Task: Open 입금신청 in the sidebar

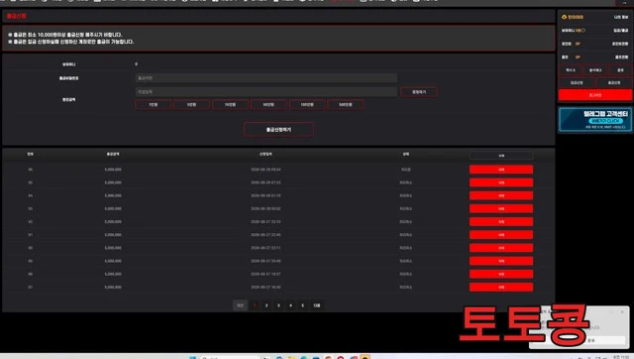Action: pos(577,82)
